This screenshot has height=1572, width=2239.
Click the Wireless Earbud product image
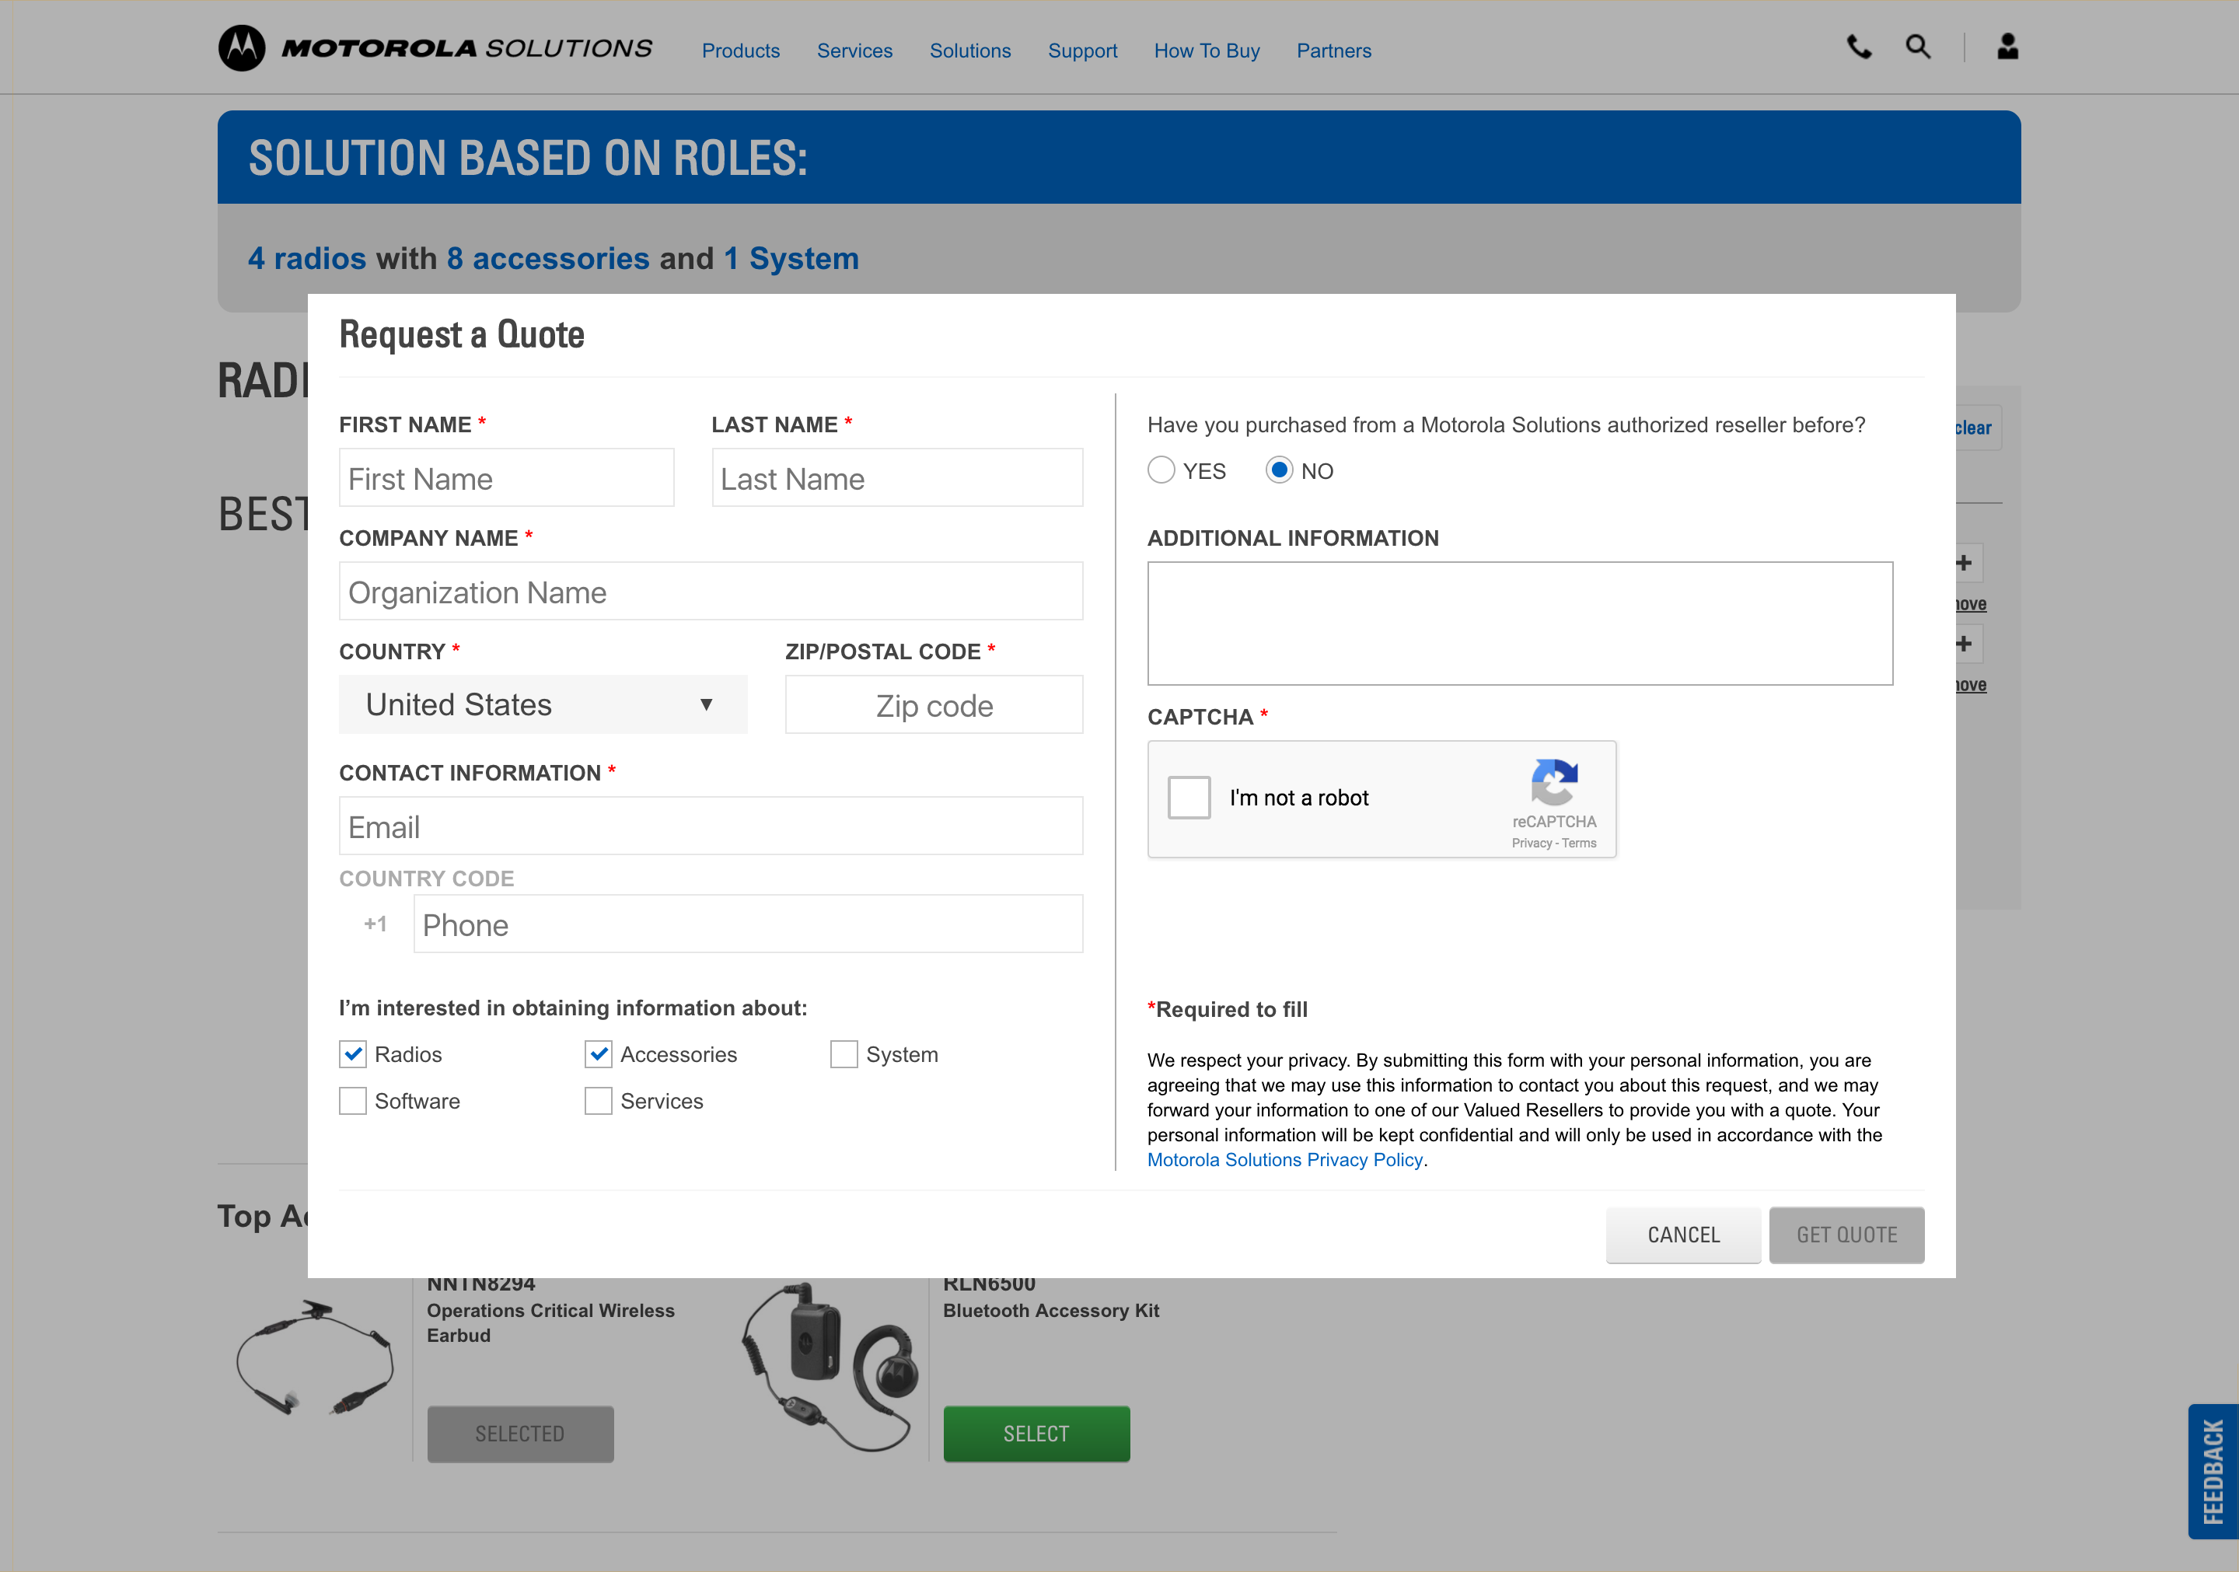[314, 1357]
